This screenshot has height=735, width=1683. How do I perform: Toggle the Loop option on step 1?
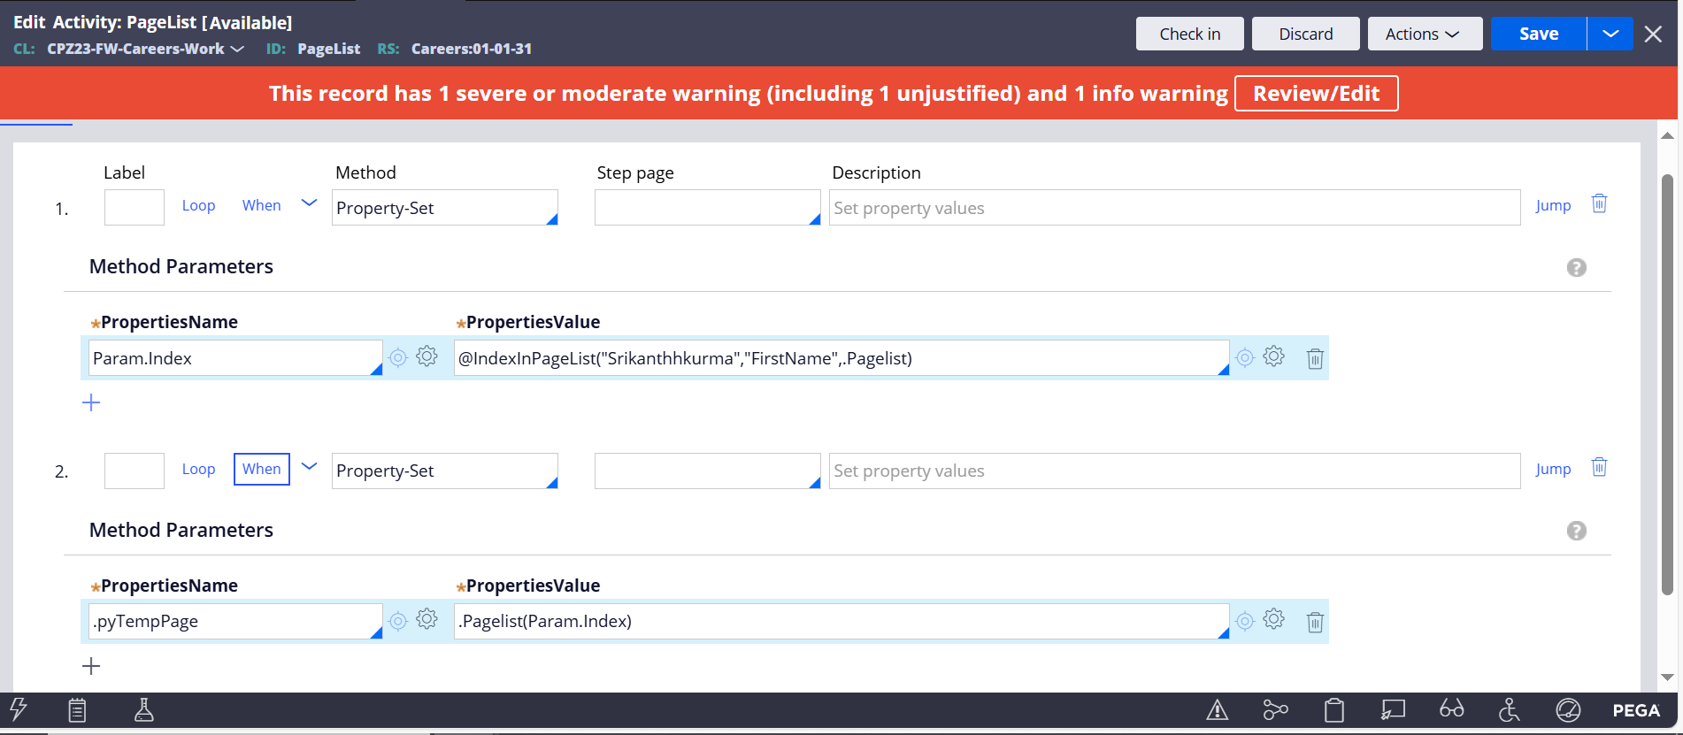pos(198,205)
